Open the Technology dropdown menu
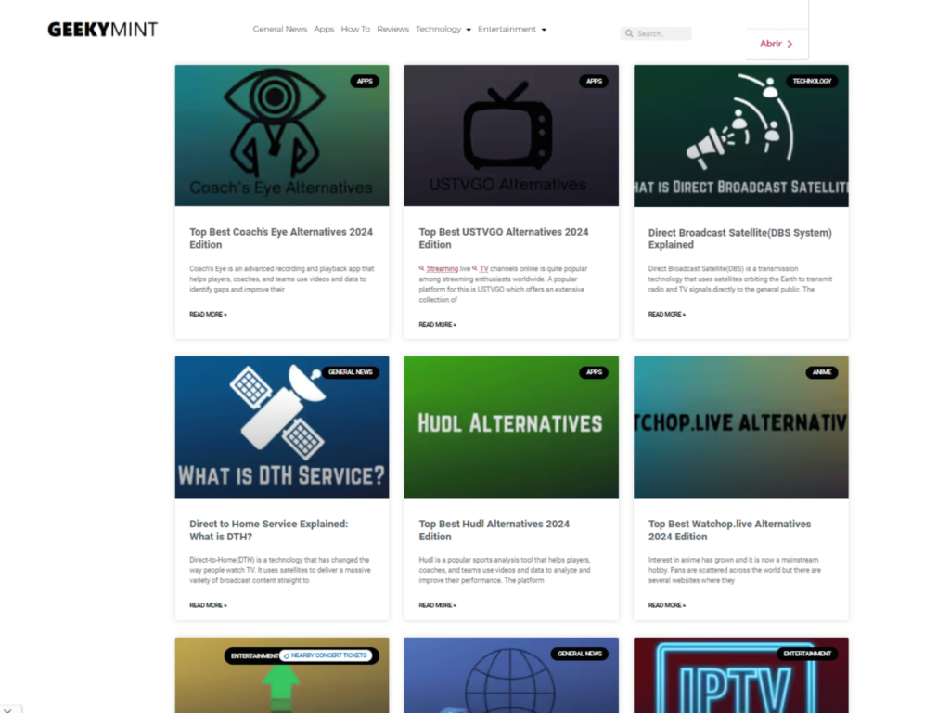The height and width of the screenshot is (713, 950). coord(443,29)
